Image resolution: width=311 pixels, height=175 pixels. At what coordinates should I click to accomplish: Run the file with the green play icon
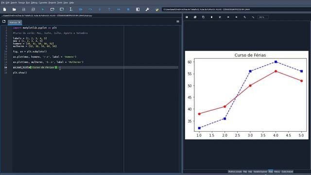point(43,9)
